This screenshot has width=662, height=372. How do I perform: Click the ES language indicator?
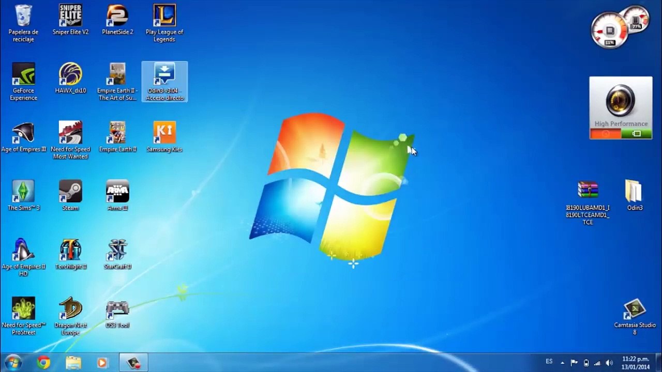549,362
